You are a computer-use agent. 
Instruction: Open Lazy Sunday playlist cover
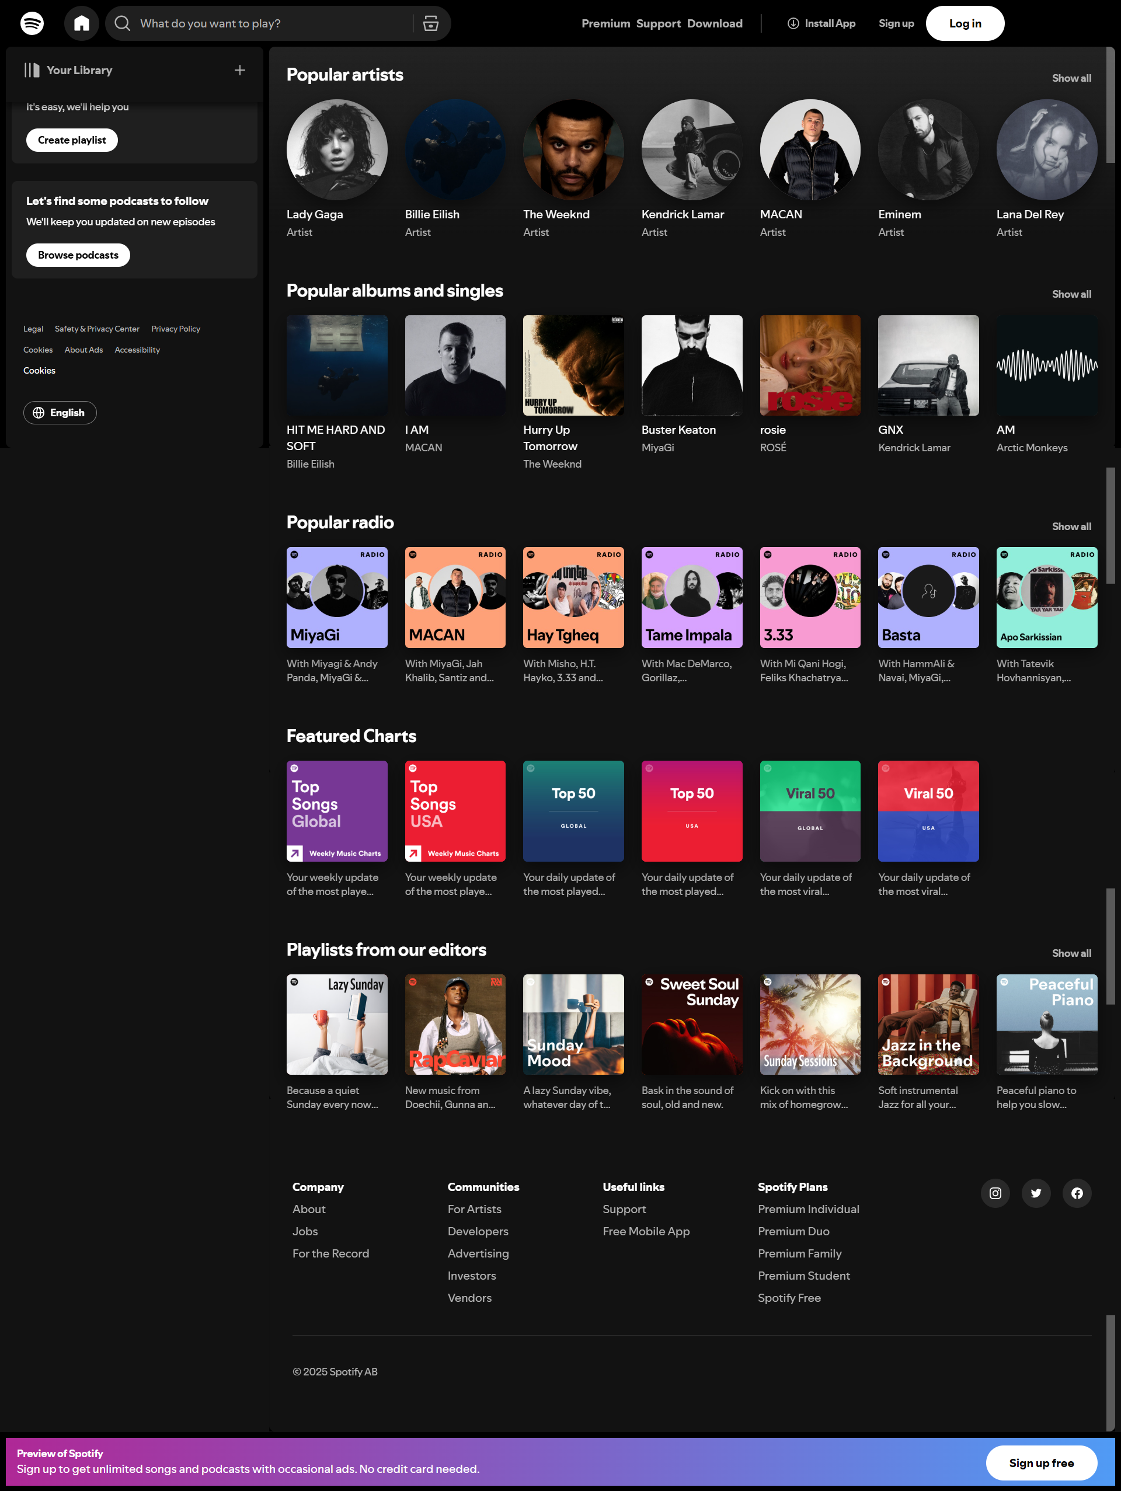(337, 1025)
